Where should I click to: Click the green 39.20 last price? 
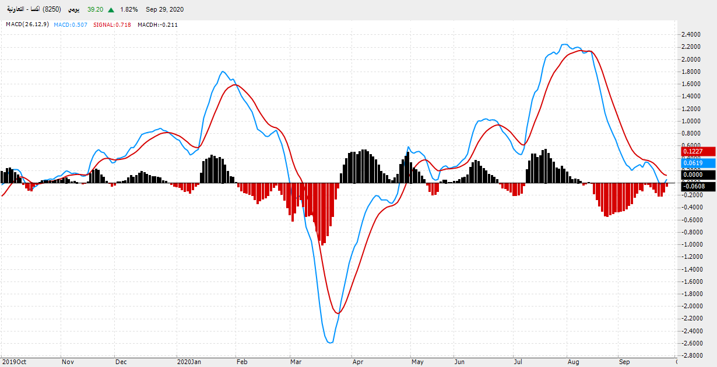click(x=95, y=10)
